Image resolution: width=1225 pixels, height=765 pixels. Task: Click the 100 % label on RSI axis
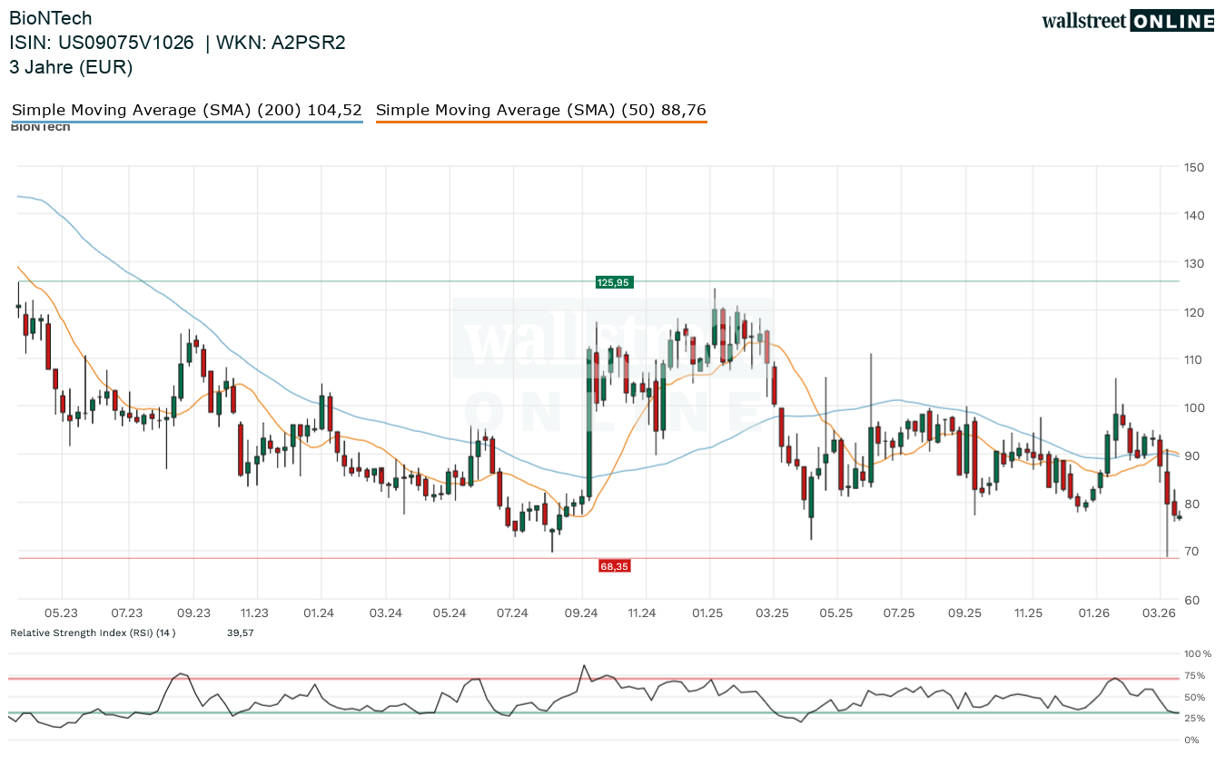pos(1197,653)
